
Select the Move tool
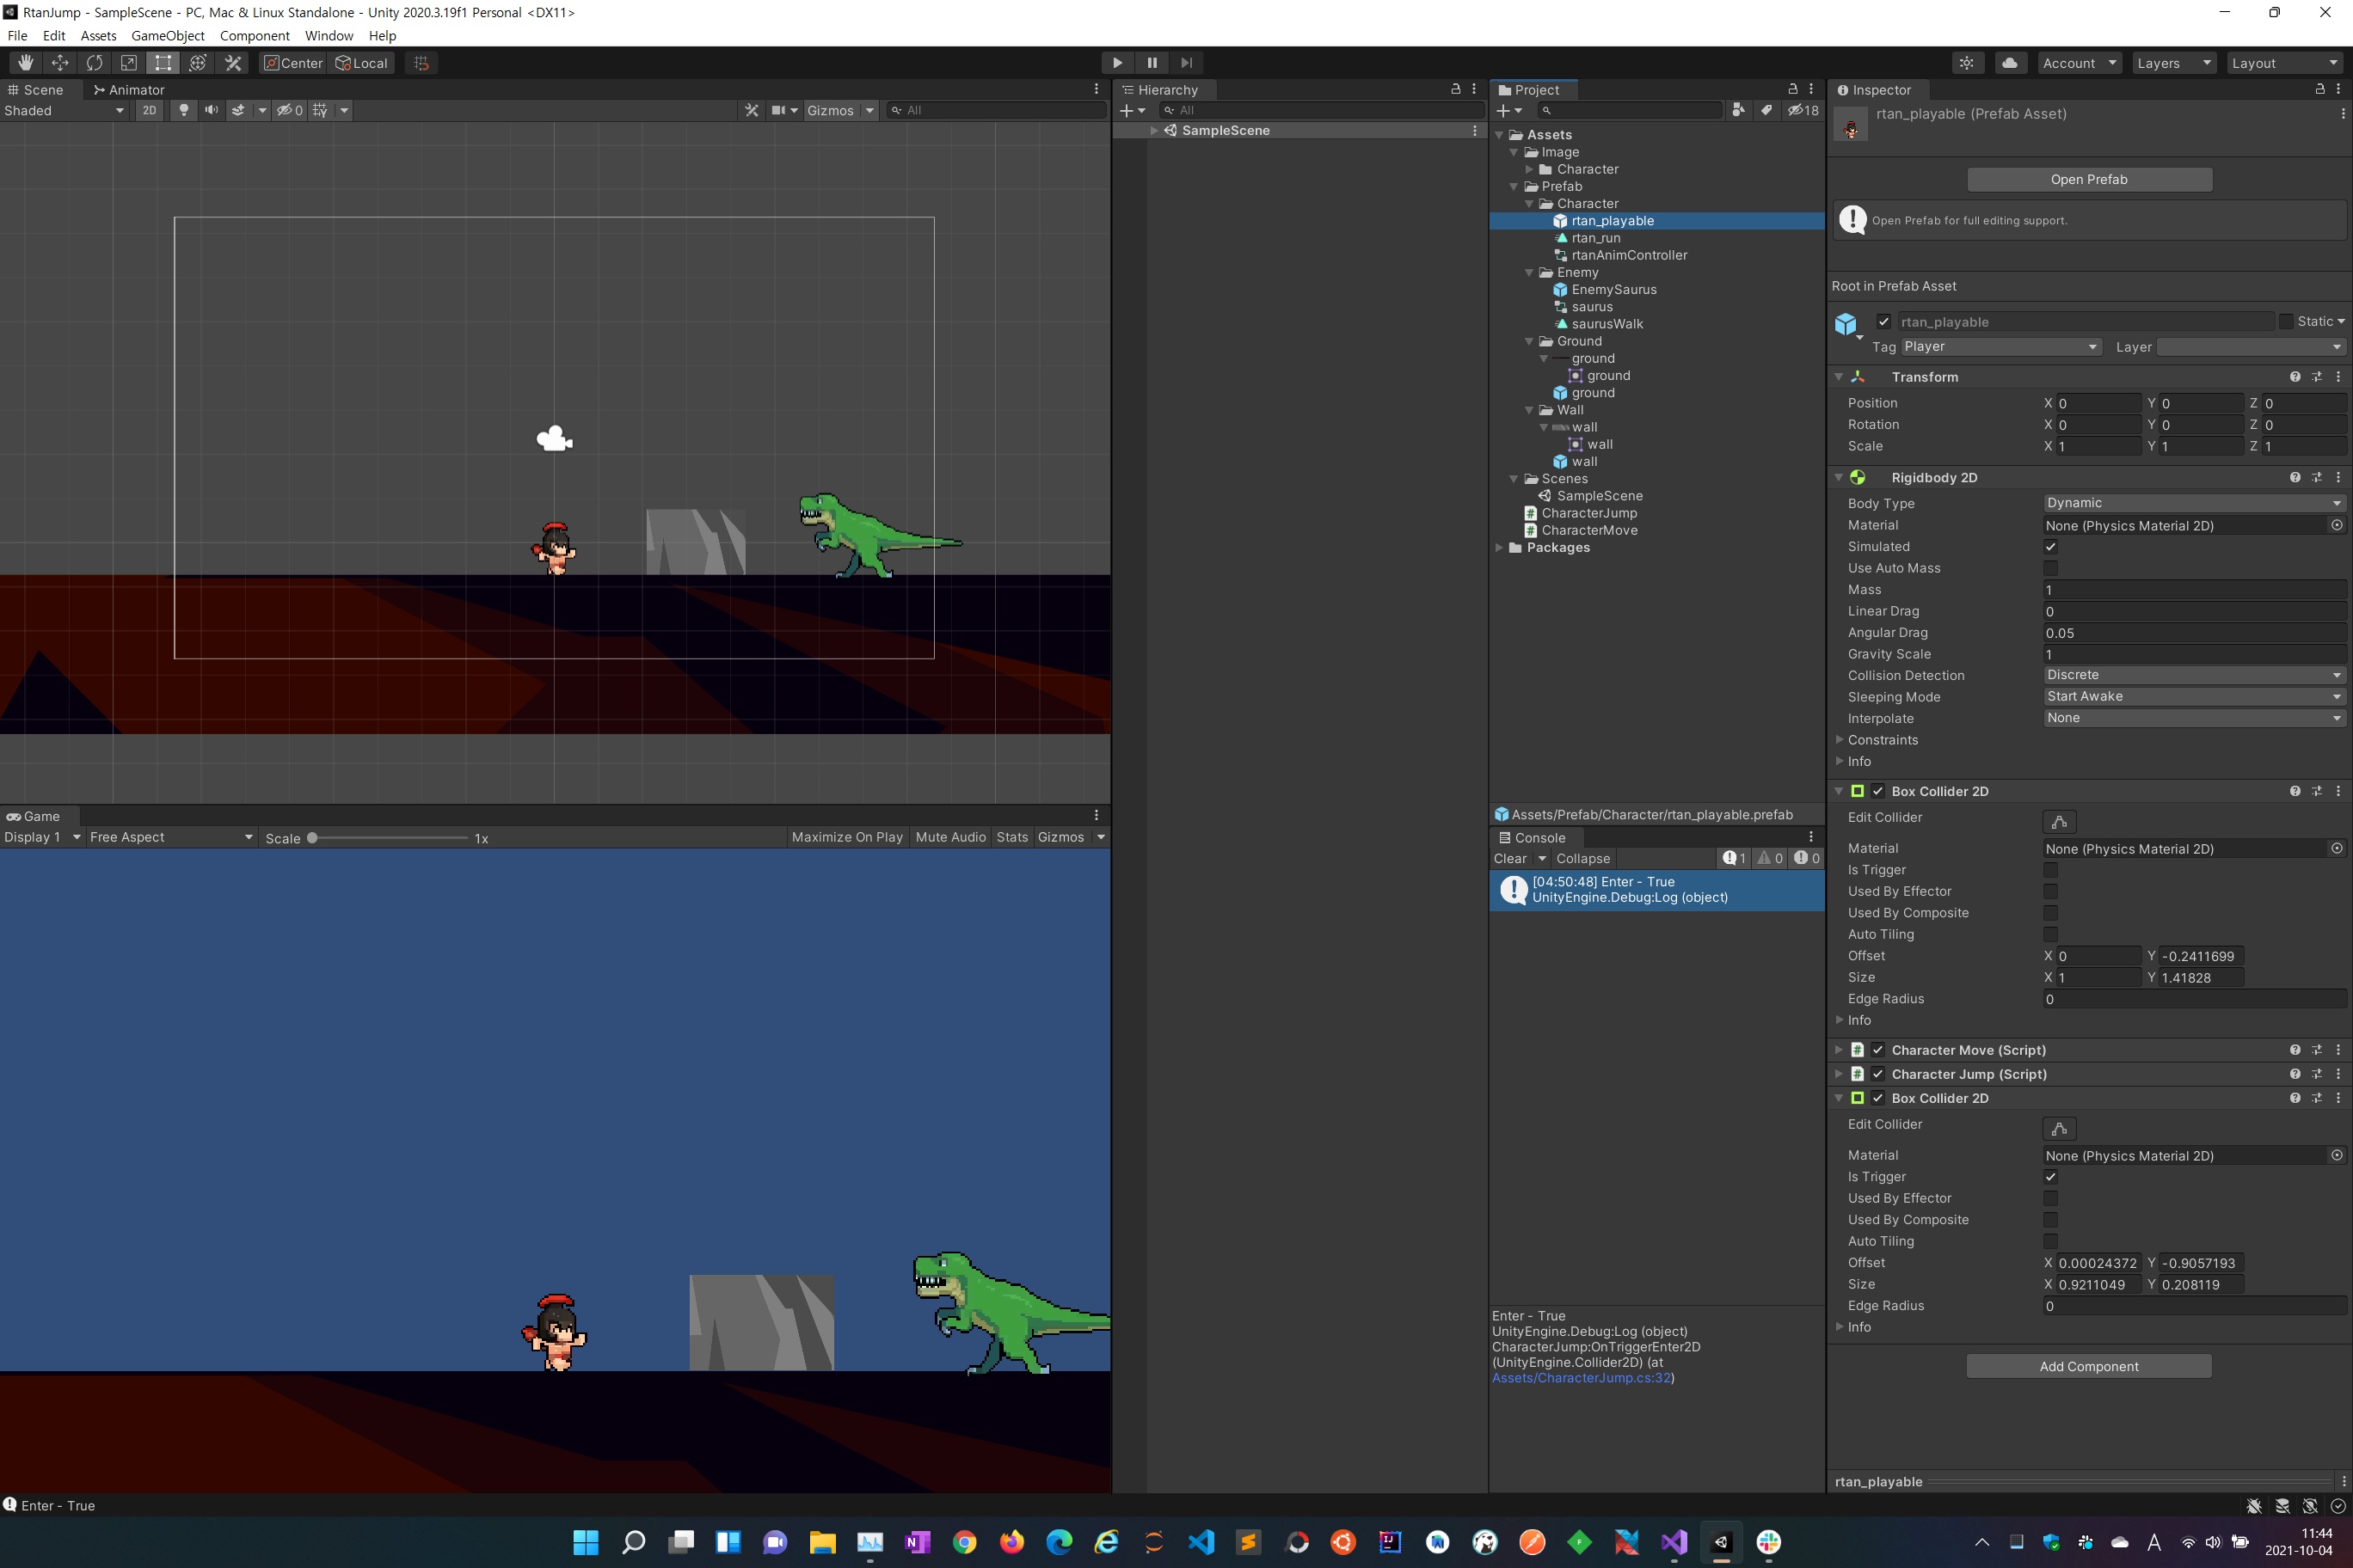(x=60, y=63)
